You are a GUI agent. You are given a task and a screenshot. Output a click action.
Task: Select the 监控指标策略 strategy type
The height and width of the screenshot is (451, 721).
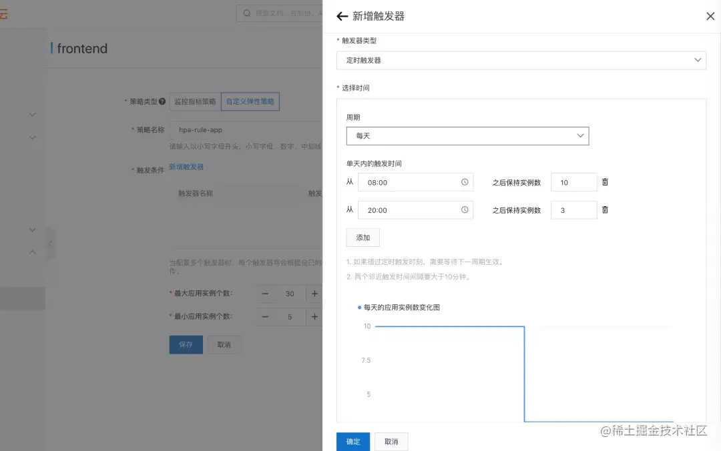tap(195, 101)
